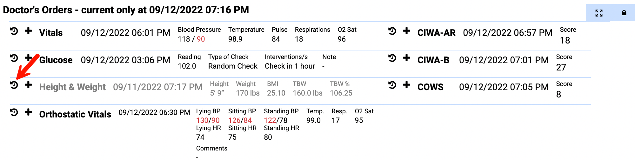Show Orthostatic Vitals history
The image size is (635, 160).
[x=14, y=112]
